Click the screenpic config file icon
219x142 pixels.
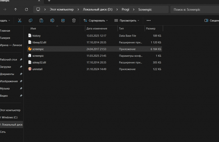(x=30, y=56)
